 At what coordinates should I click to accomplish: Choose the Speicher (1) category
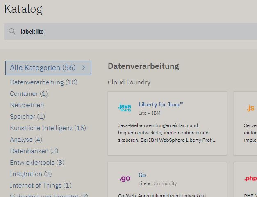27,116
